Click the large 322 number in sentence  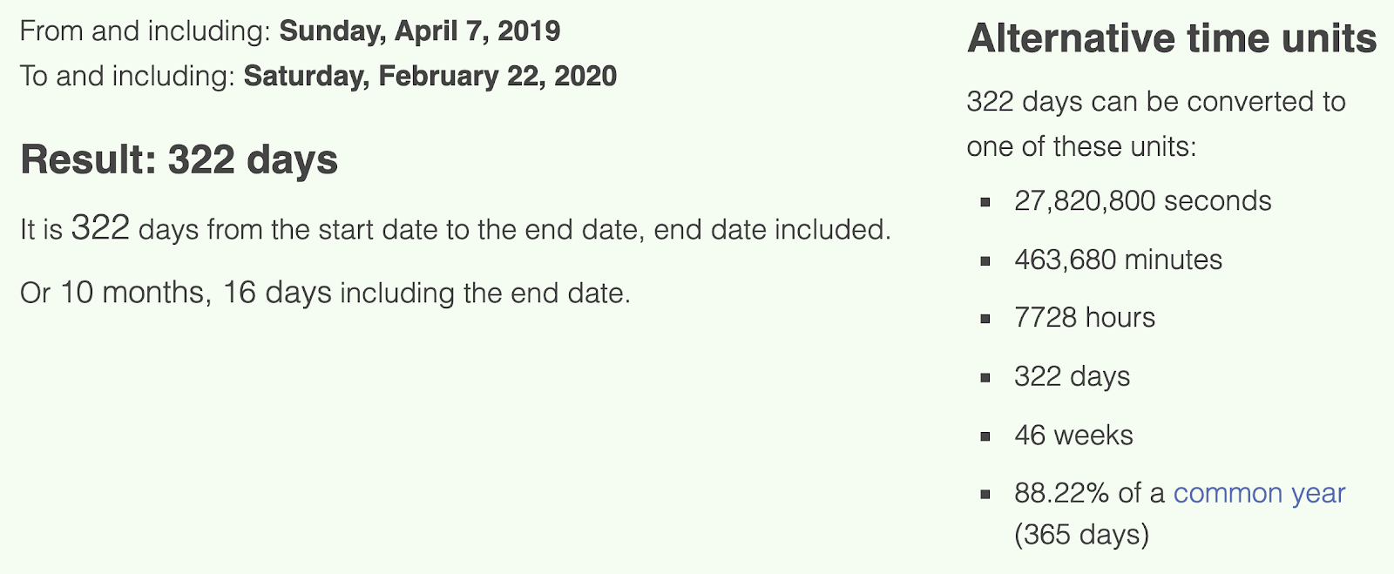100,228
